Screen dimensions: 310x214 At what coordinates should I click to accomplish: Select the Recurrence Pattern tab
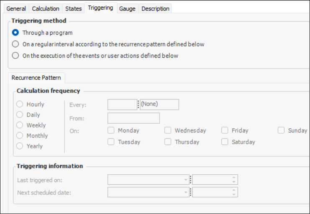pyautogui.click(x=36, y=78)
